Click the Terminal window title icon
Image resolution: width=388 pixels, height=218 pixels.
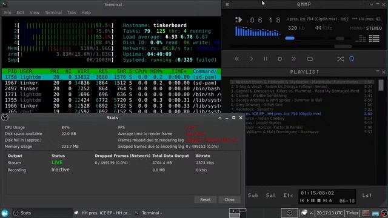coord(4,4)
